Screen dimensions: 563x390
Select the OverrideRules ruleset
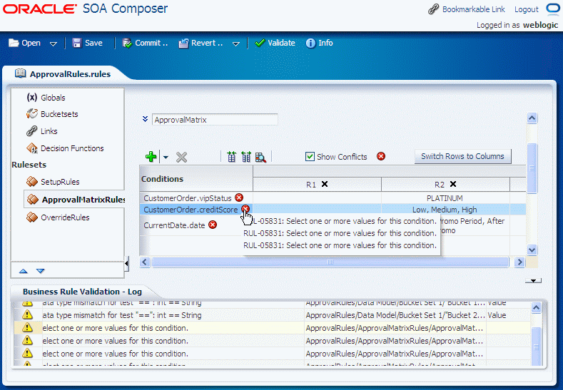coord(65,217)
